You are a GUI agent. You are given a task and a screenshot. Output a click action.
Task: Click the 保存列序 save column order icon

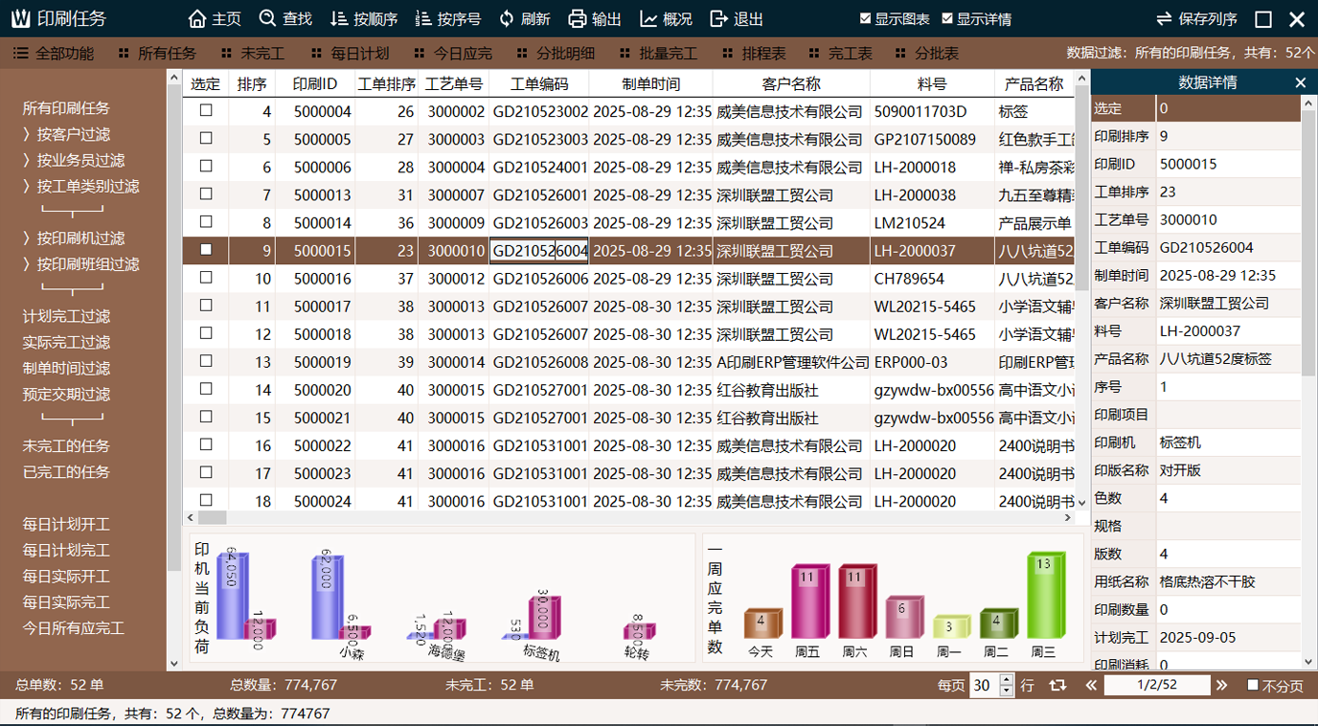pos(1164,19)
